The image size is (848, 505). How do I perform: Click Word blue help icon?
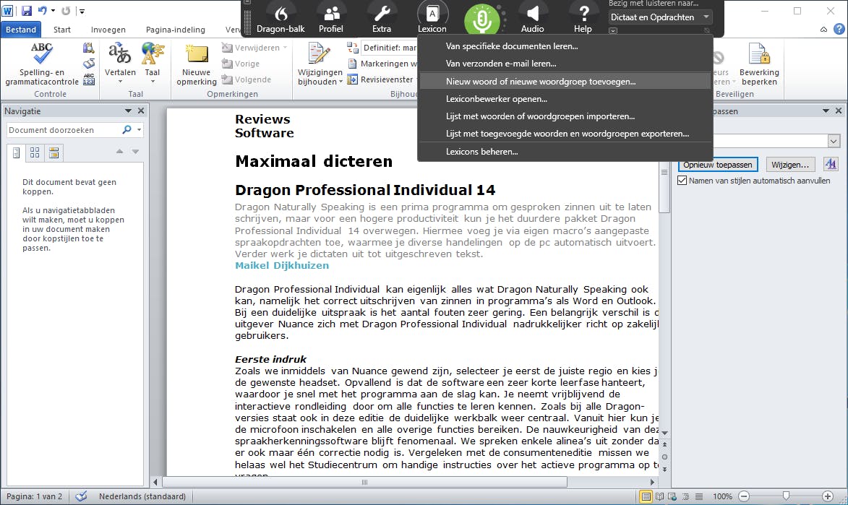point(839,29)
